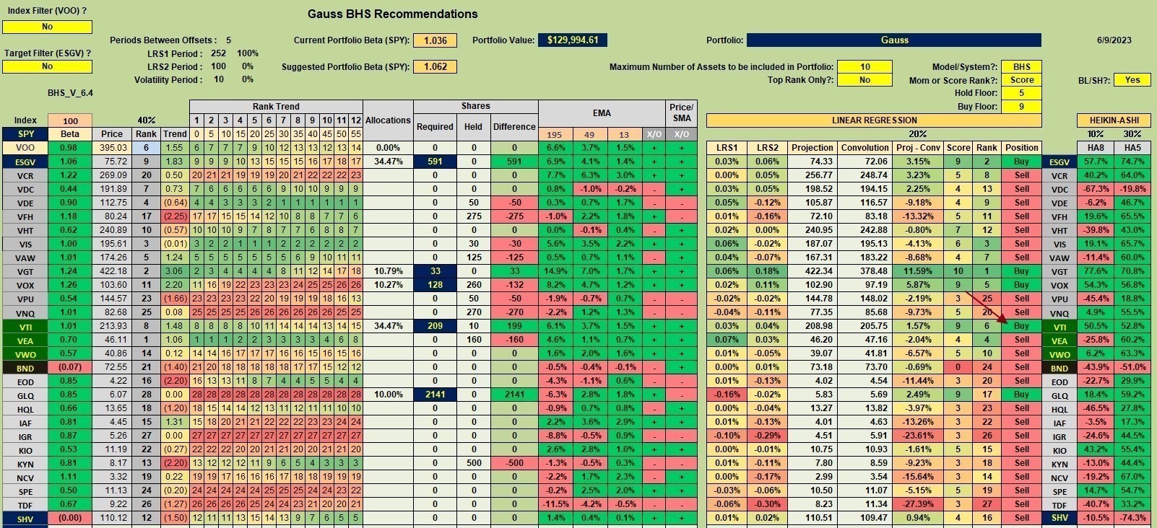The height and width of the screenshot is (528, 1157).
Task: Select the IGR Convolution value 5.91
Action: pyautogui.click(x=864, y=436)
